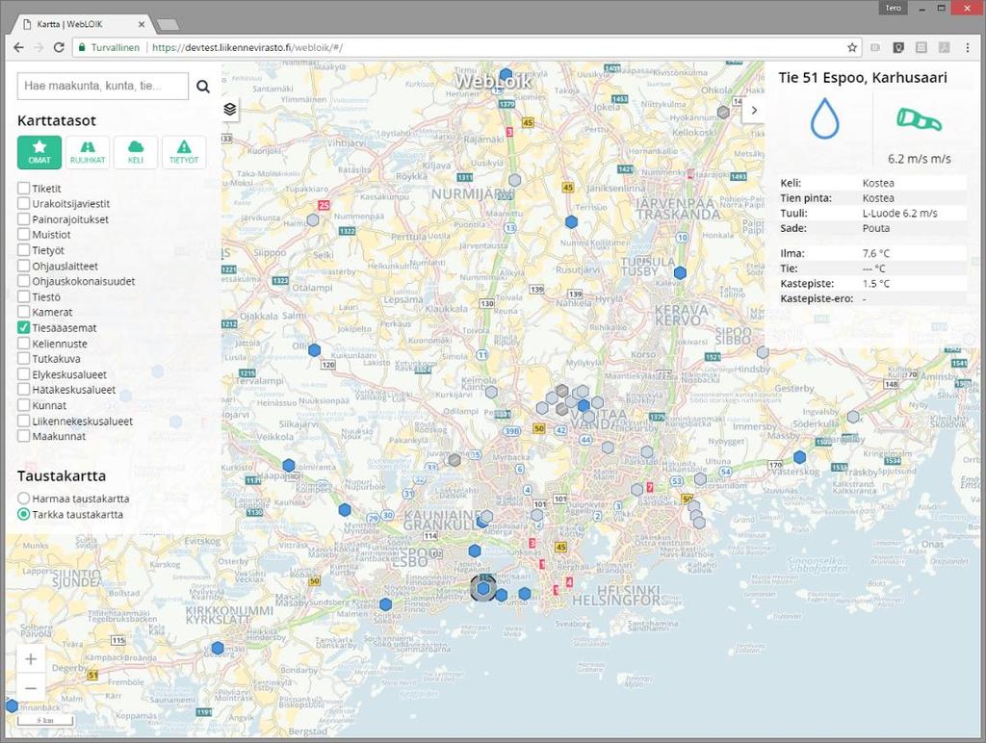Screen dimensions: 986x743
Task: Reload the page
Action: pyautogui.click(x=59, y=48)
